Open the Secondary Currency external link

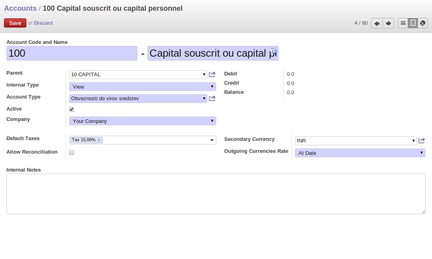(x=422, y=141)
